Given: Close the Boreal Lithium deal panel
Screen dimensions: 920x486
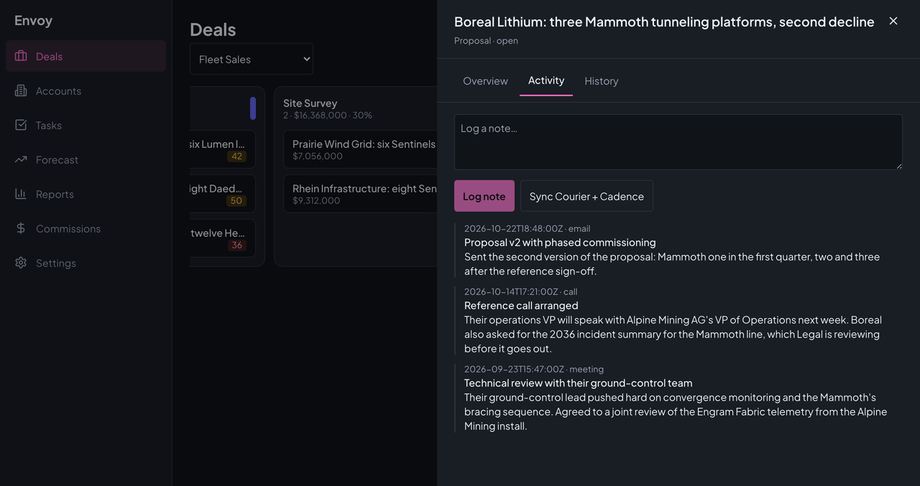Looking at the screenshot, I should tap(893, 21).
